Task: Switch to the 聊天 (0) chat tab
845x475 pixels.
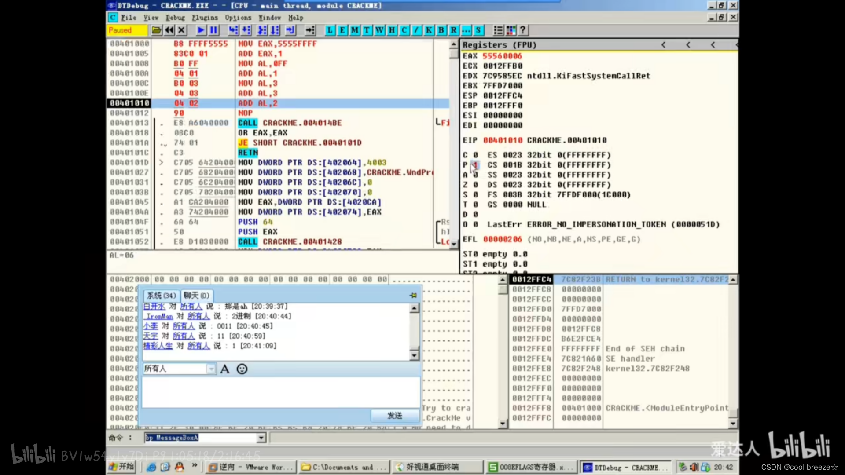Action: point(197,296)
